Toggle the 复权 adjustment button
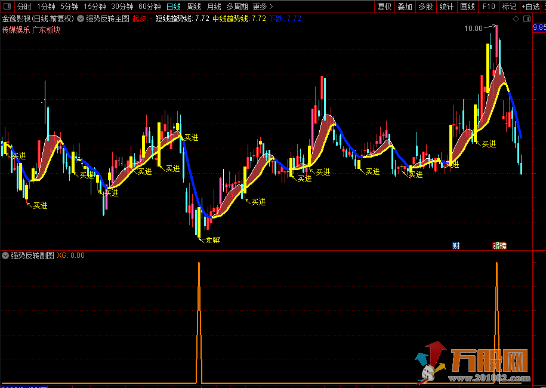This screenshot has width=546, height=388. (385, 7)
